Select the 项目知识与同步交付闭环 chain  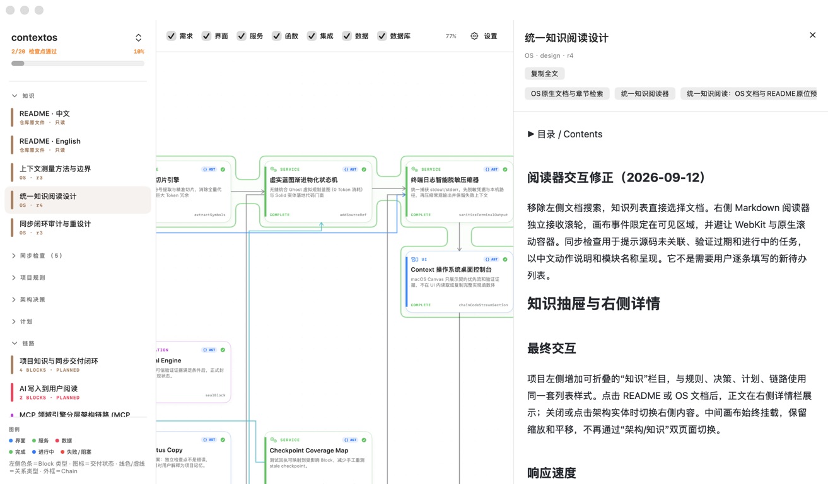(x=78, y=365)
